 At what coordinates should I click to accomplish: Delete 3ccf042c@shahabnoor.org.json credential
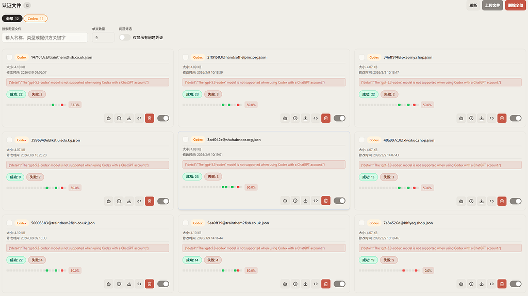pos(326,201)
